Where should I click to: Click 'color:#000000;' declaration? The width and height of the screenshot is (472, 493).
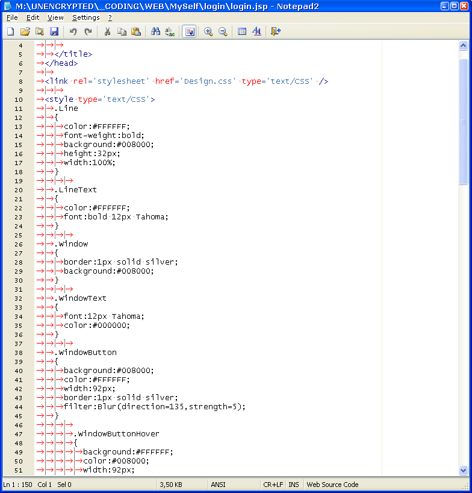point(97,325)
